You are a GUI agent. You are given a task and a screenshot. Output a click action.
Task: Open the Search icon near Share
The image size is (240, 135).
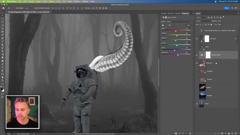point(232,8)
